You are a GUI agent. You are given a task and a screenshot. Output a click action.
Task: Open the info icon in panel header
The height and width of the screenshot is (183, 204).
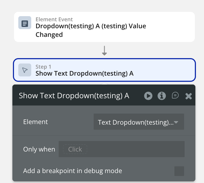point(161,96)
